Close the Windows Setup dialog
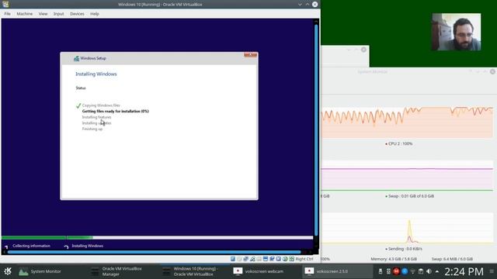The height and width of the screenshot is (279, 497). [x=250, y=55]
